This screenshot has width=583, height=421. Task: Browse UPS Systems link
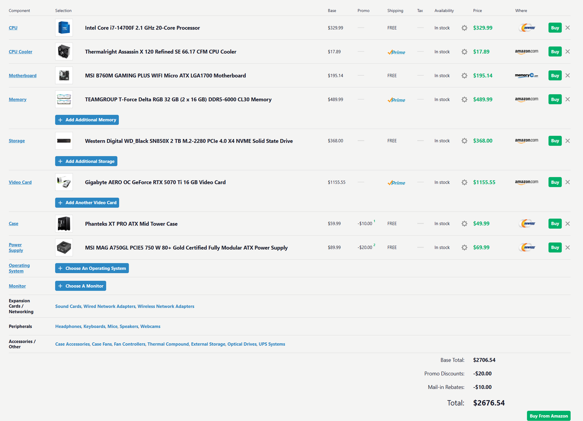[272, 344]
